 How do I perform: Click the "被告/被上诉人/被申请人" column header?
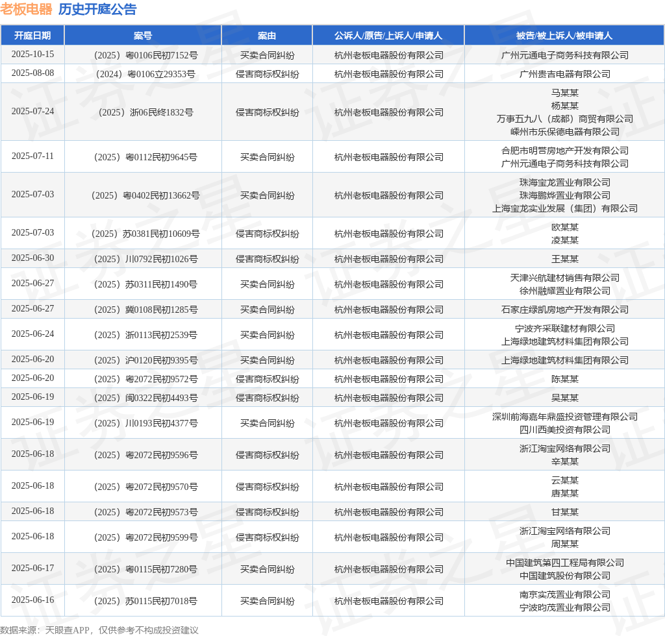pos(564,36)
